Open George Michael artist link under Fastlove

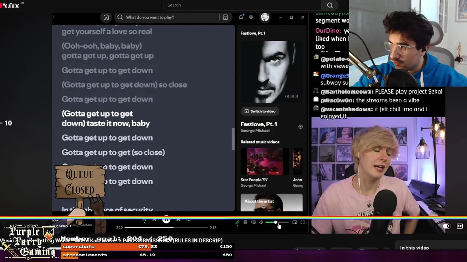click(255, 131)
